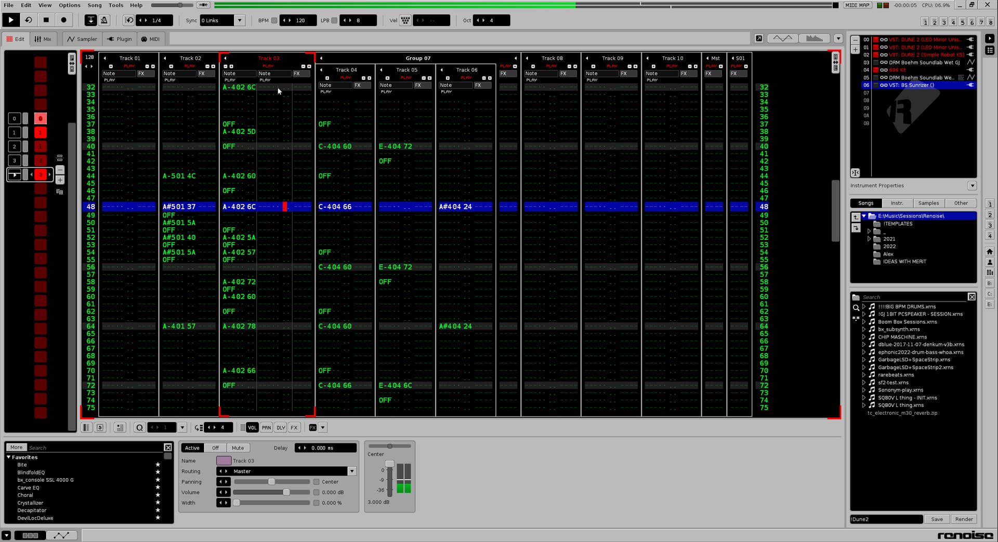This screenshot has height=542, width=998.
Task: Open the Song menu
Action: 95,5
